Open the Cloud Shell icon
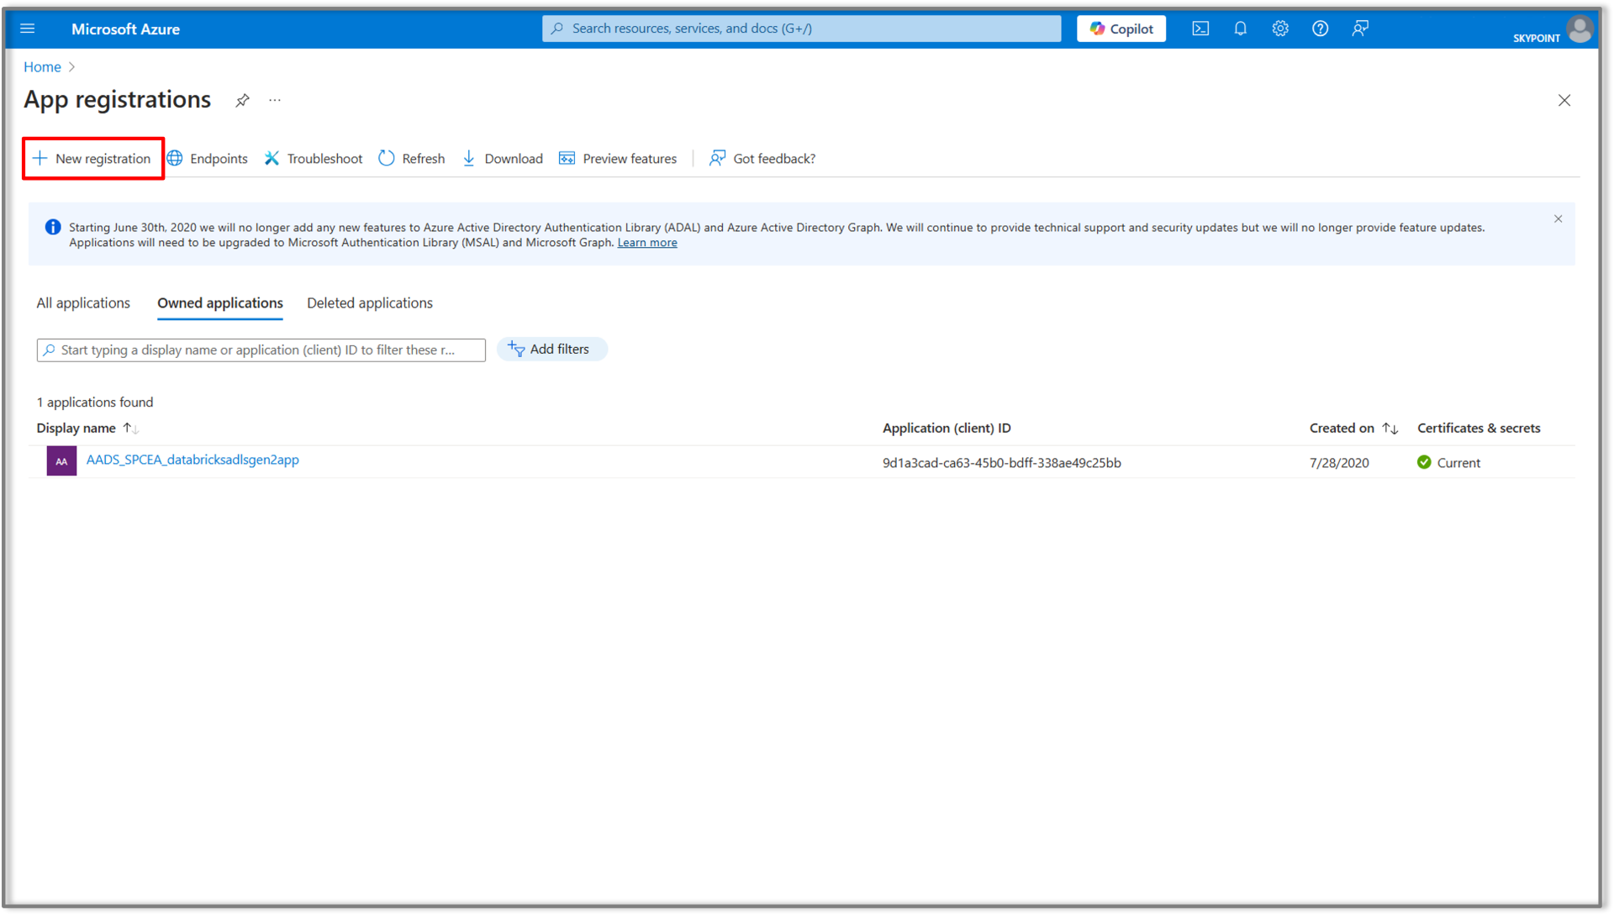The image size is (1614, 915). (1200, 29)
